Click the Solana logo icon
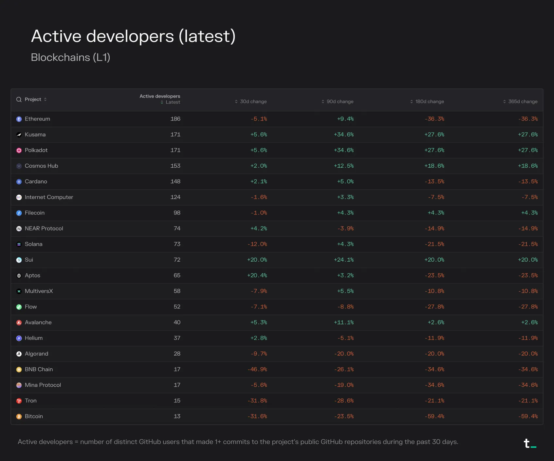 tap(19, 244)
